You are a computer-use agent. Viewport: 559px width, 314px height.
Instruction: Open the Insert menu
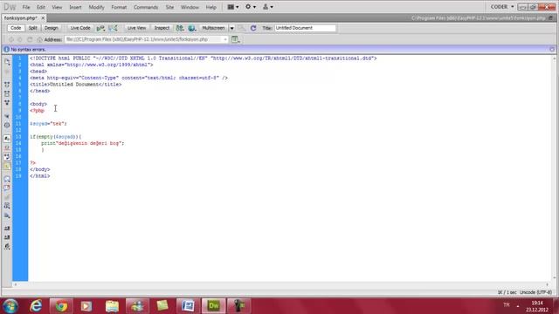point(75,7)
